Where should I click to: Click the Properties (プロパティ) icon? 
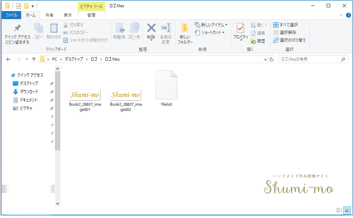[x=240, y=28]
